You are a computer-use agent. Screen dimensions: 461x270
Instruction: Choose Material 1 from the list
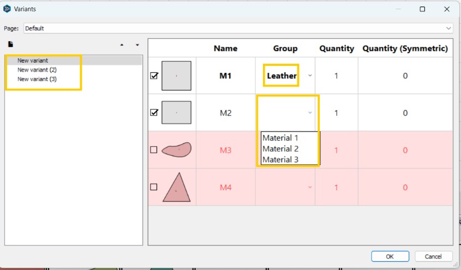click(280, 138)
